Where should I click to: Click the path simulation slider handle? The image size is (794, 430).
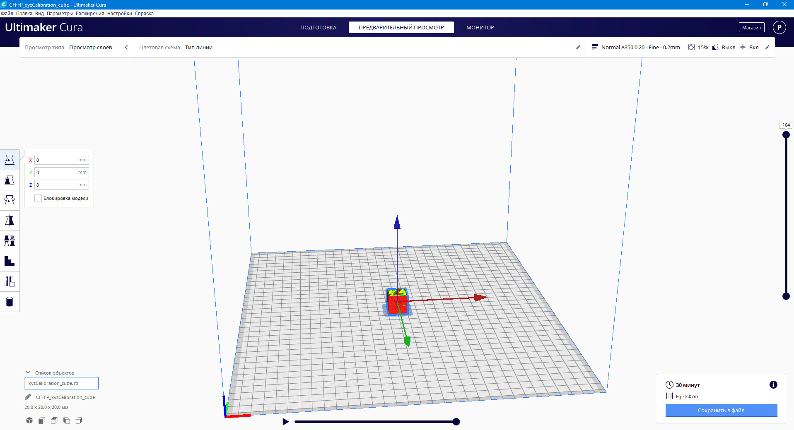pos(456,422)
